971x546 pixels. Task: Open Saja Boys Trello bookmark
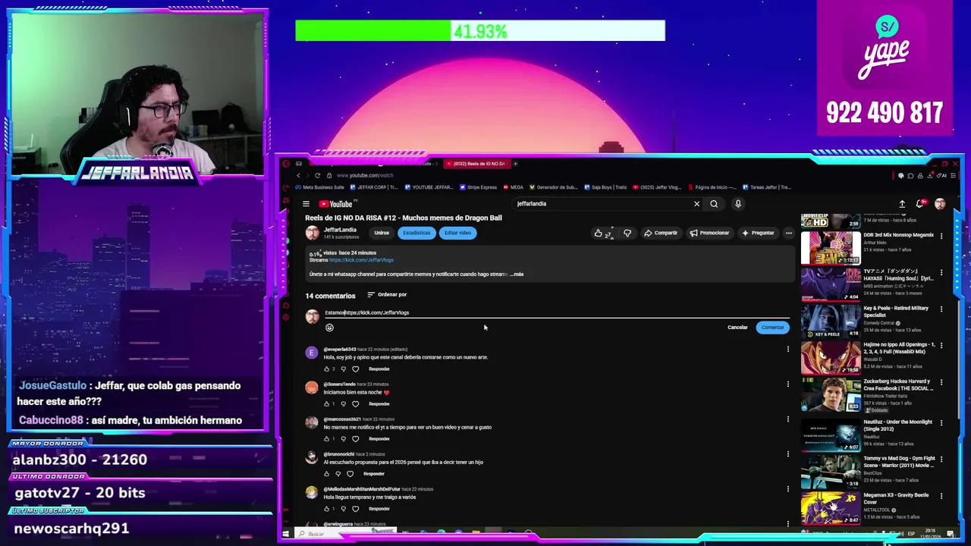[605, 187]
